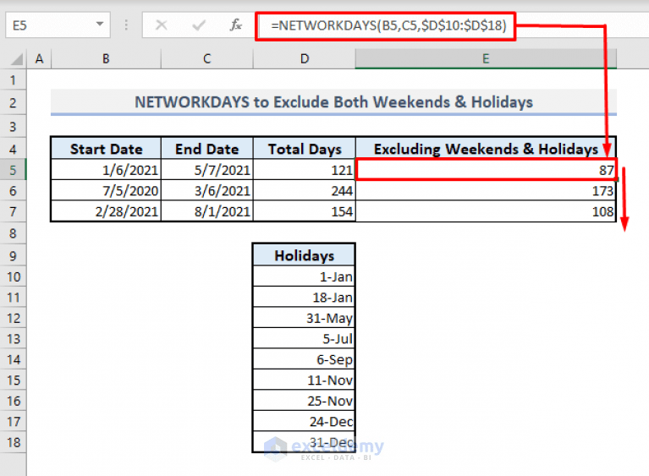Select row 8 header

pyautogui.click(x=13, y=233)
